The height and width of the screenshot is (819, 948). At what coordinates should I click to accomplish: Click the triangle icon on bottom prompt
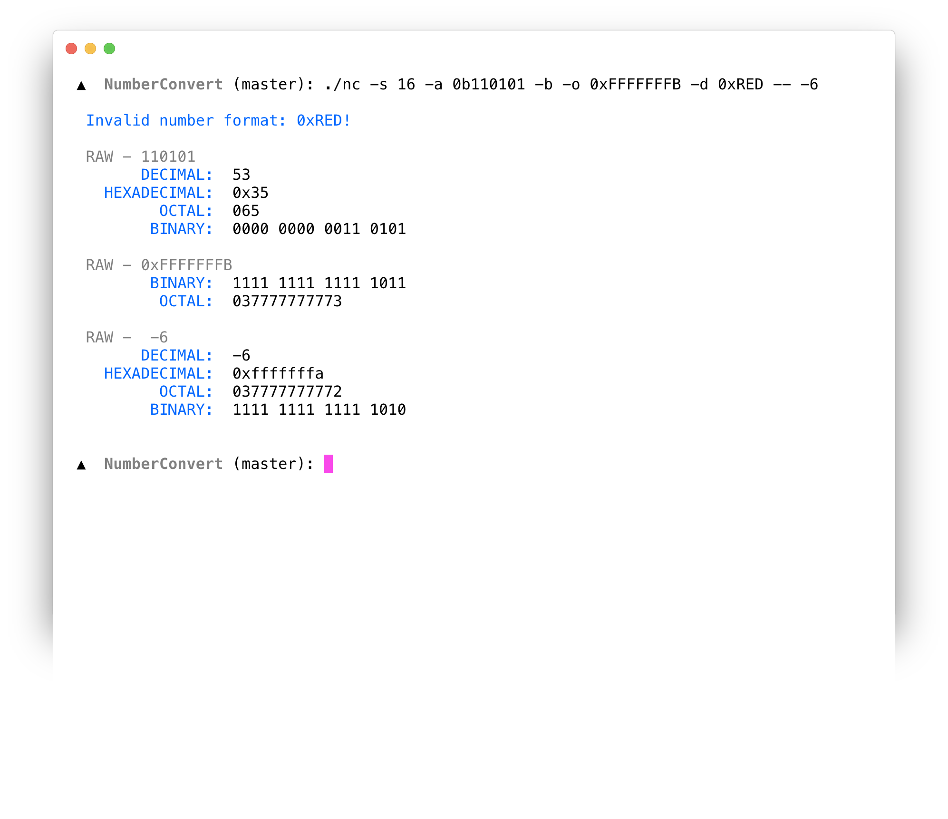click(81, 465)
